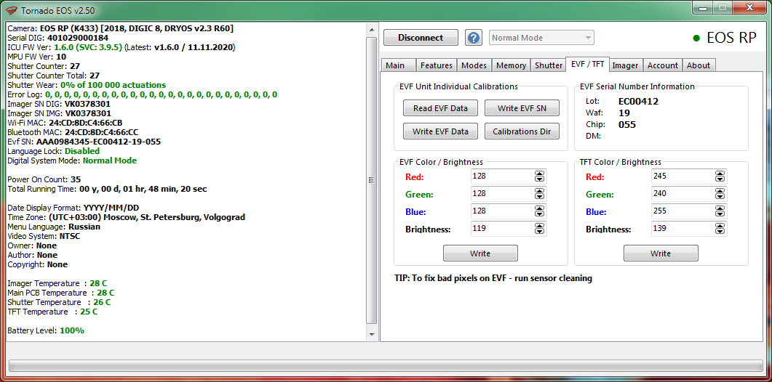Click the Lot value EC00412
The width and height of the screenshot is (772, 382).
coord(638,102)
